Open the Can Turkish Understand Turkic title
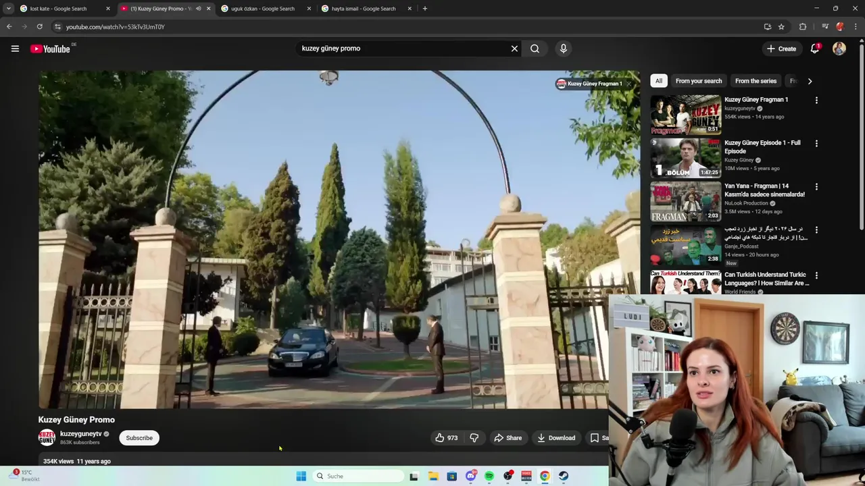Screen dimensions: 865x486 pyautogui.click(x=766, y=279)
